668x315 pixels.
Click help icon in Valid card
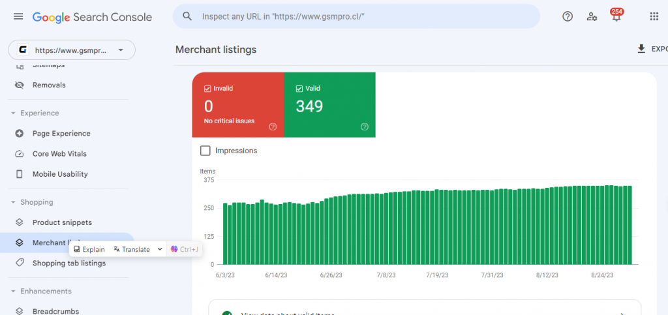[364, 127]
